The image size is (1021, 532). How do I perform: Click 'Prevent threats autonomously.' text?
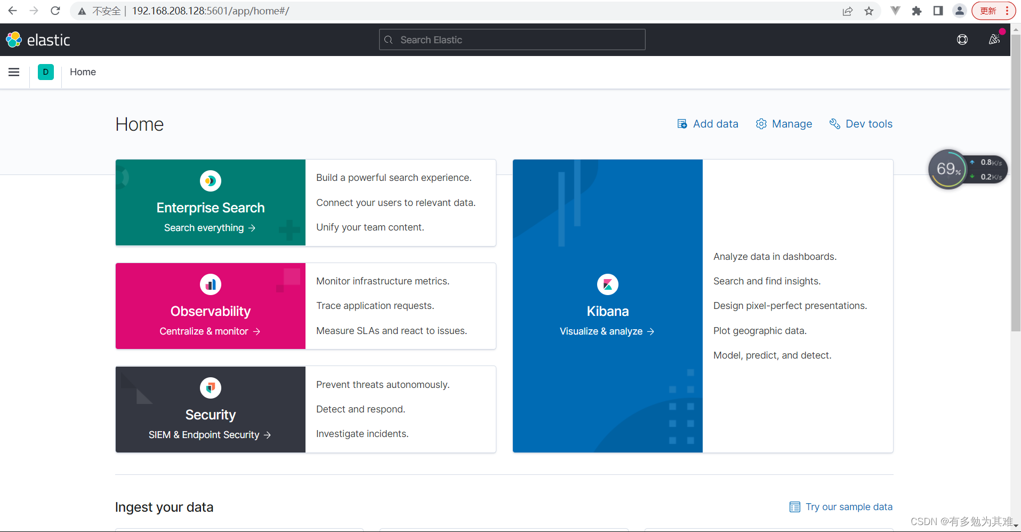point(383,385)
